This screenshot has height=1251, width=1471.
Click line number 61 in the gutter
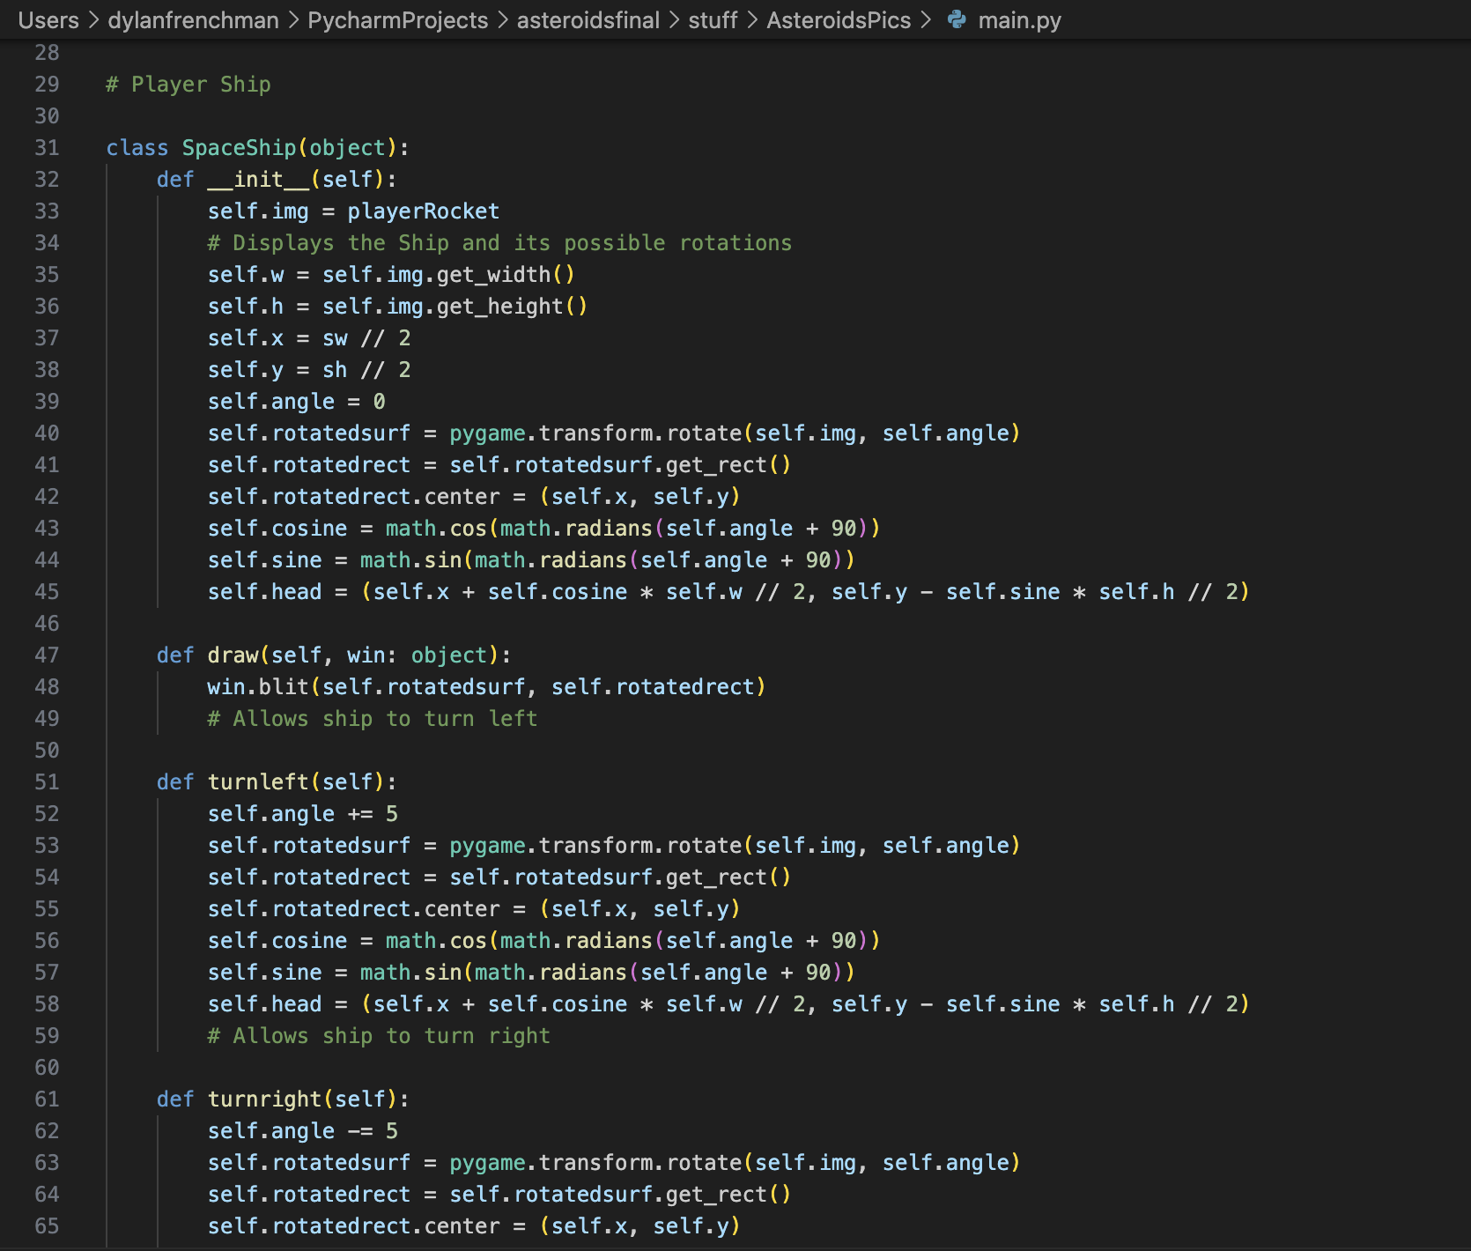(x=47, y=1099)
